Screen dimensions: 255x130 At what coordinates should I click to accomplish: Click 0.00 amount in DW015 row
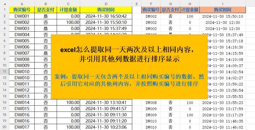[x=69, y=109]
